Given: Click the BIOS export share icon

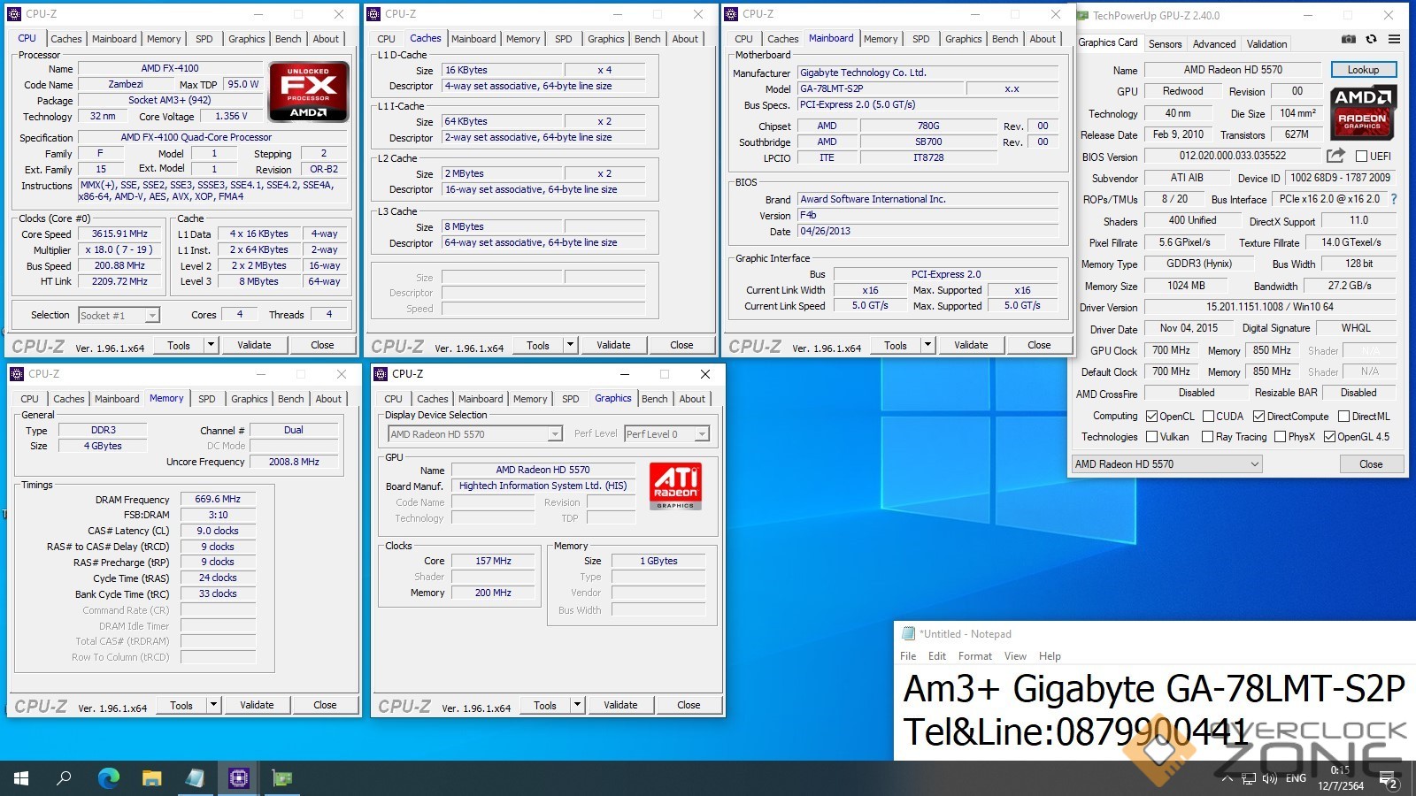Looking at the screenshot, I should tap(1335, 156).
